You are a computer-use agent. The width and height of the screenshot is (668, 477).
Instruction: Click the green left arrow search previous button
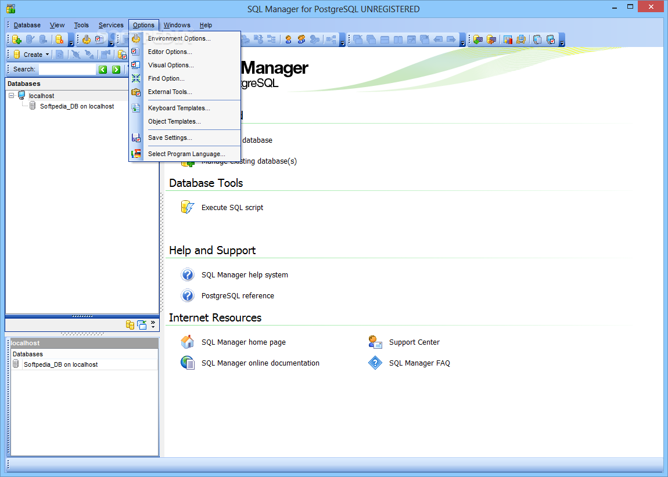point(103,70)
